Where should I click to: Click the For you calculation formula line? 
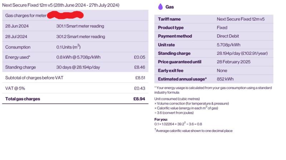(x=178, y=124)
